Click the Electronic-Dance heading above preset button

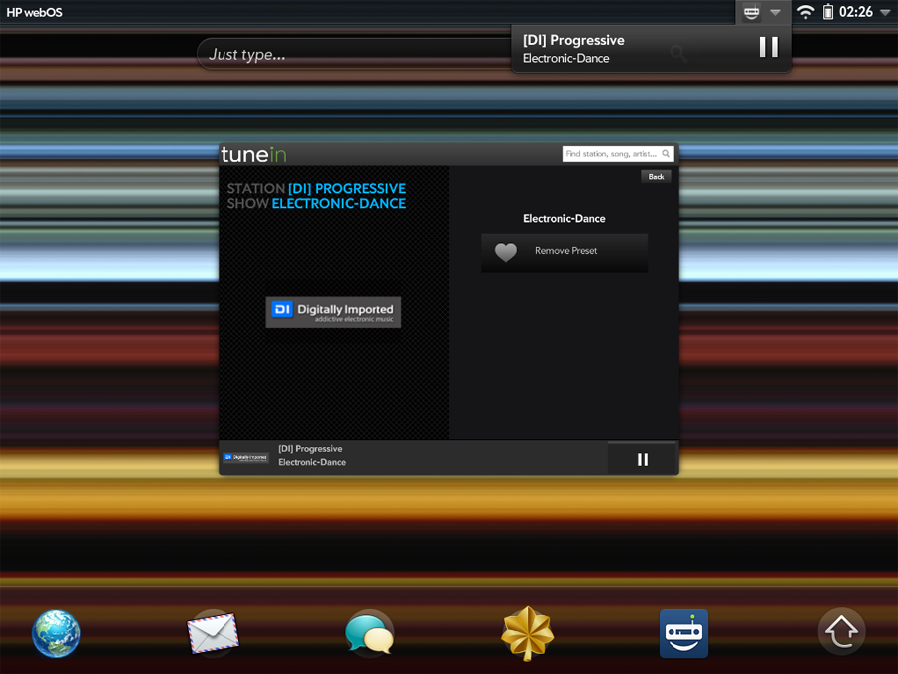[564, 219]
